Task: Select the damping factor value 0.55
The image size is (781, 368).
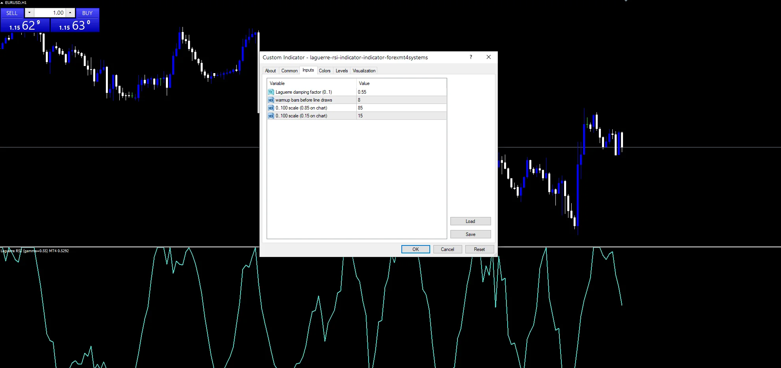Action: pos(401,92)
